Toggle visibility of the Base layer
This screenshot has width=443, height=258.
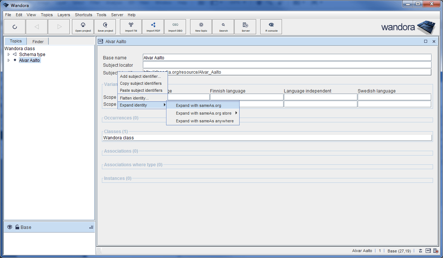[x=10, y=227]
